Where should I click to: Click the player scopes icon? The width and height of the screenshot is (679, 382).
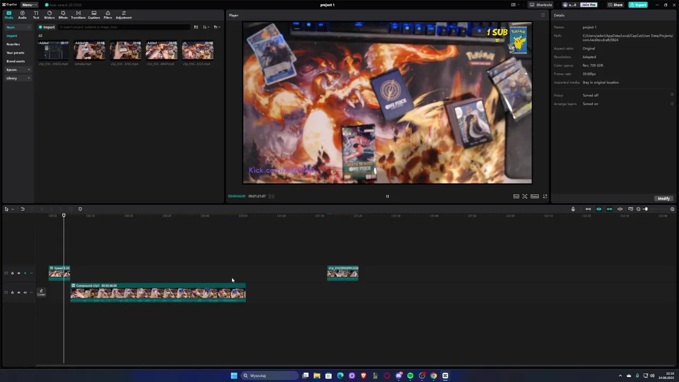525,196
